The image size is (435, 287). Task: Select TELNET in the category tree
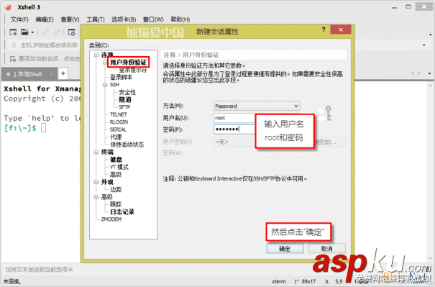118,114
